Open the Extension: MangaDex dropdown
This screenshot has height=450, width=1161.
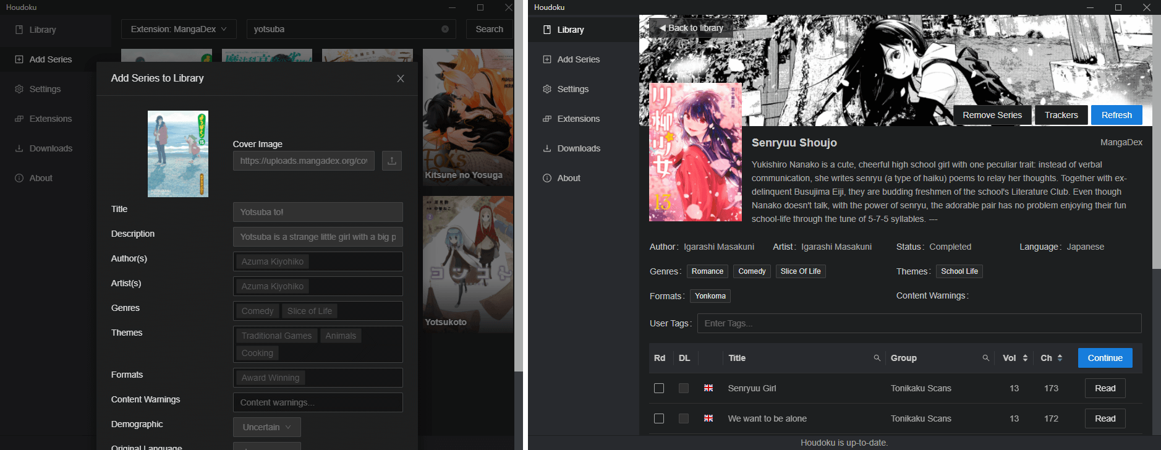tap(179, 29)
